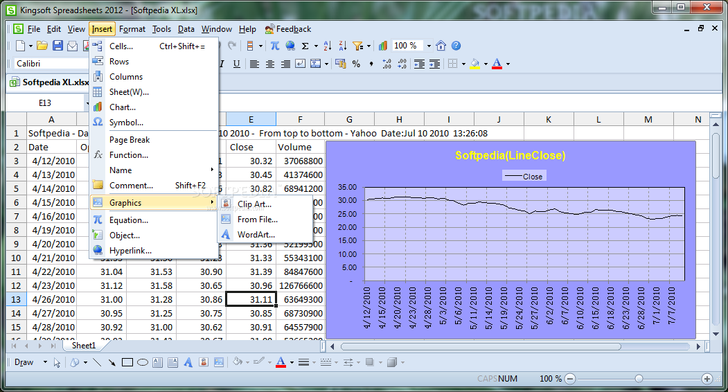Open the borders dropdown arrow

click(x=463, y=64)
